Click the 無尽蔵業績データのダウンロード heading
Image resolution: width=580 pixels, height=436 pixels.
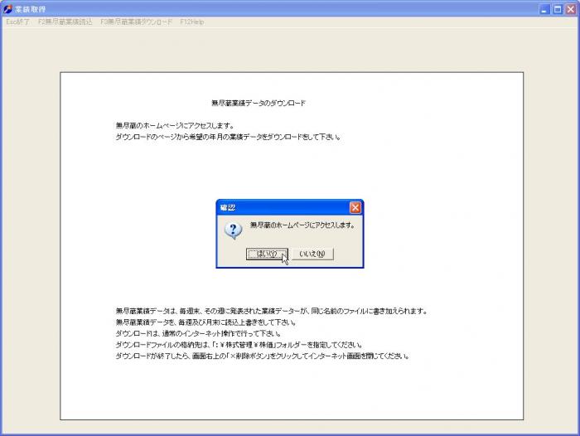pyautogui.click(x=259, y=104)
